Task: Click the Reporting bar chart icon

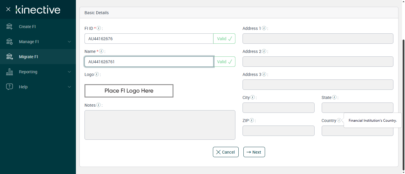Action: click(9, 72)
